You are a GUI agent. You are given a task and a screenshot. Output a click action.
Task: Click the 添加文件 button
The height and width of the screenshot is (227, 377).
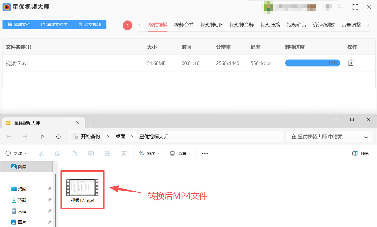pos(19,24)
